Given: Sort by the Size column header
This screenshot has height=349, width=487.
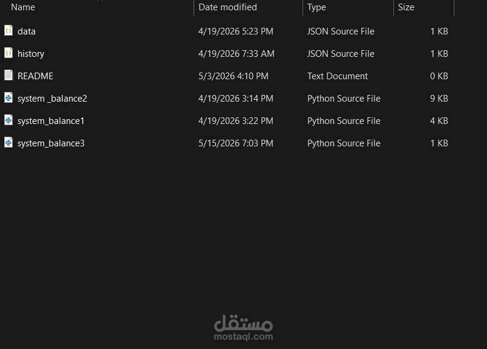Looking at the screenshot, I should tap(406, 7).
